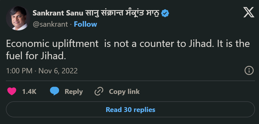Click the chain link icon
The image size is (259, 124).
coord(99,91)
